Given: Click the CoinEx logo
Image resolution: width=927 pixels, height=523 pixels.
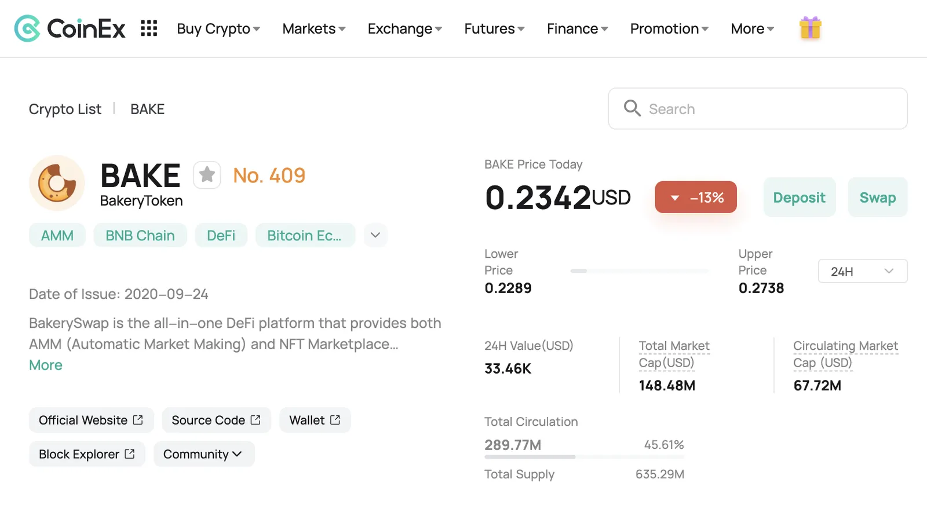Looking at the screenshot, I should [70, 28].
